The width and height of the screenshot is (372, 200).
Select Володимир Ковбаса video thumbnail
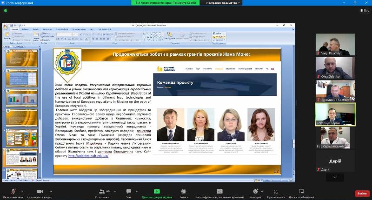[335, 91]
